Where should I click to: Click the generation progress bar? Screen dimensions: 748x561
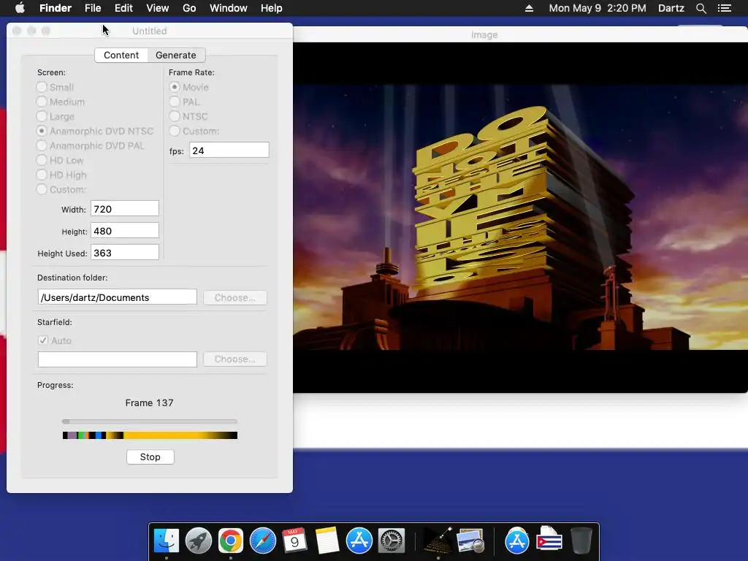click(149, 421)
